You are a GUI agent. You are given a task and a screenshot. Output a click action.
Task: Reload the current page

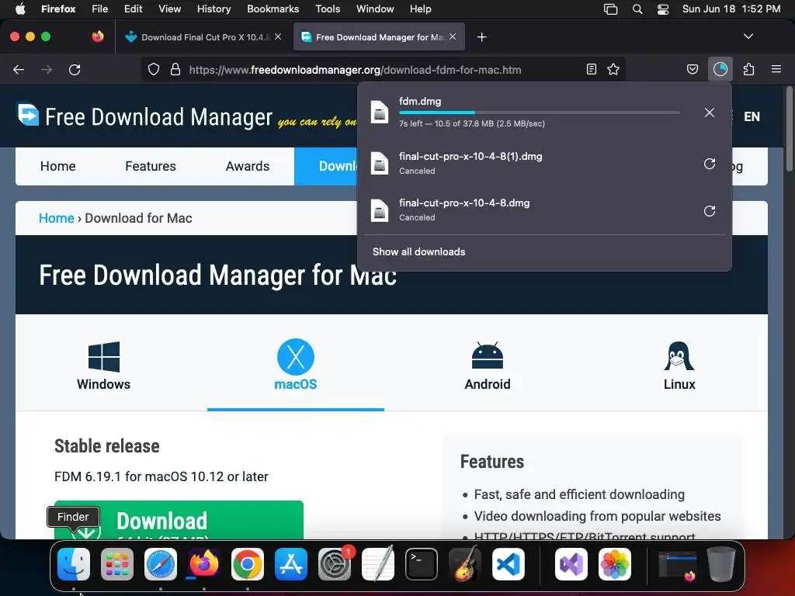coord(75,69)
